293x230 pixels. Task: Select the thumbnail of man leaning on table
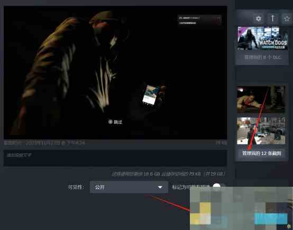point(261,99)
